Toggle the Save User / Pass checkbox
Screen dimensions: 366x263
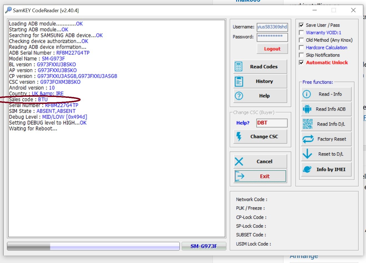pyautogui.click(x=301, y=25)
